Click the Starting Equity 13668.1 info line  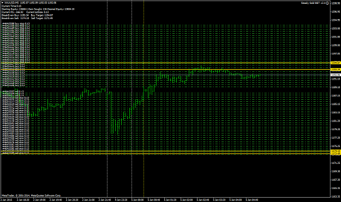(x=38, y=9)
